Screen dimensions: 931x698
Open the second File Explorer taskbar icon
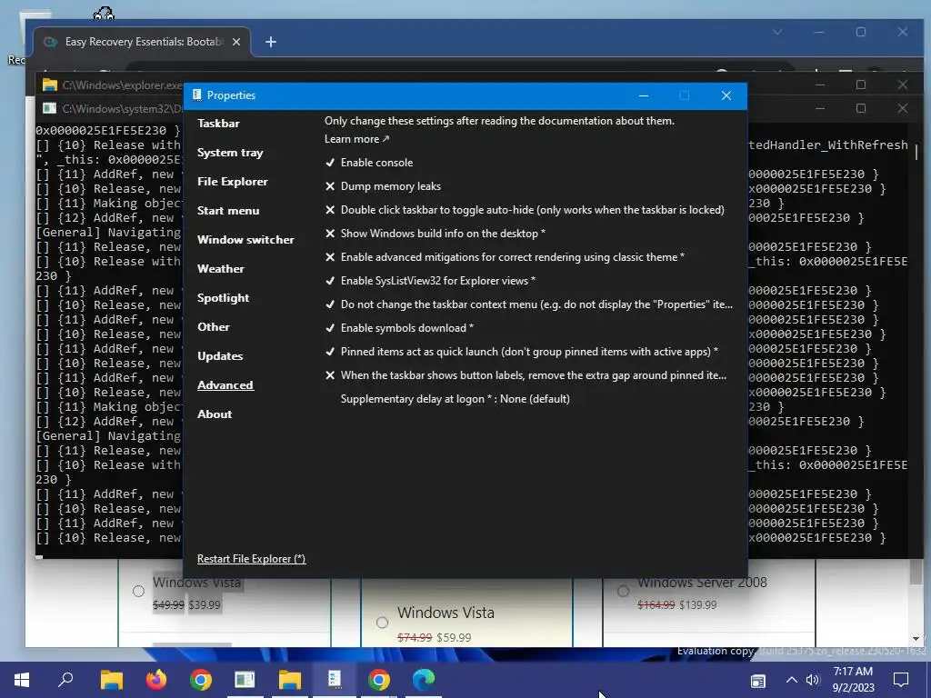[290, 680]
